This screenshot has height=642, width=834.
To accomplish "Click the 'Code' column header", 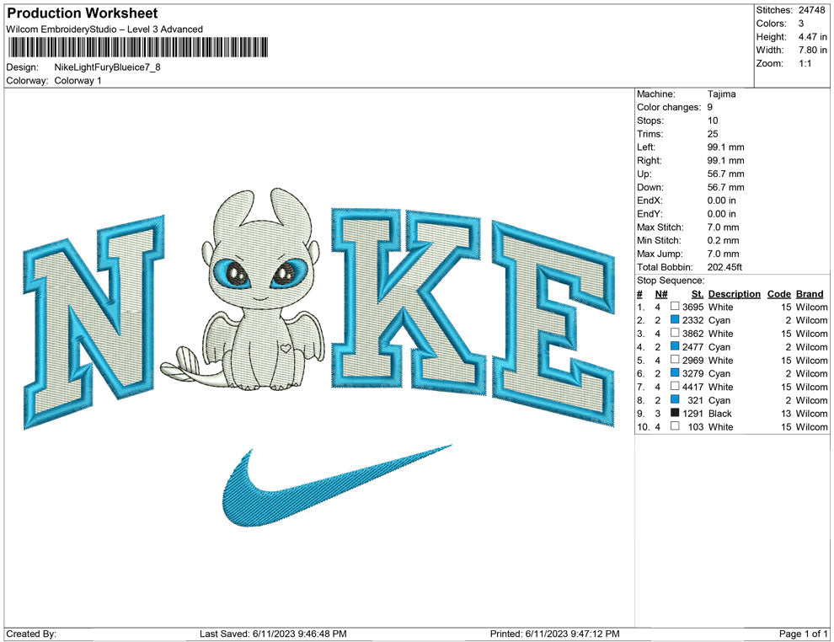I will [x=779, y=293].
